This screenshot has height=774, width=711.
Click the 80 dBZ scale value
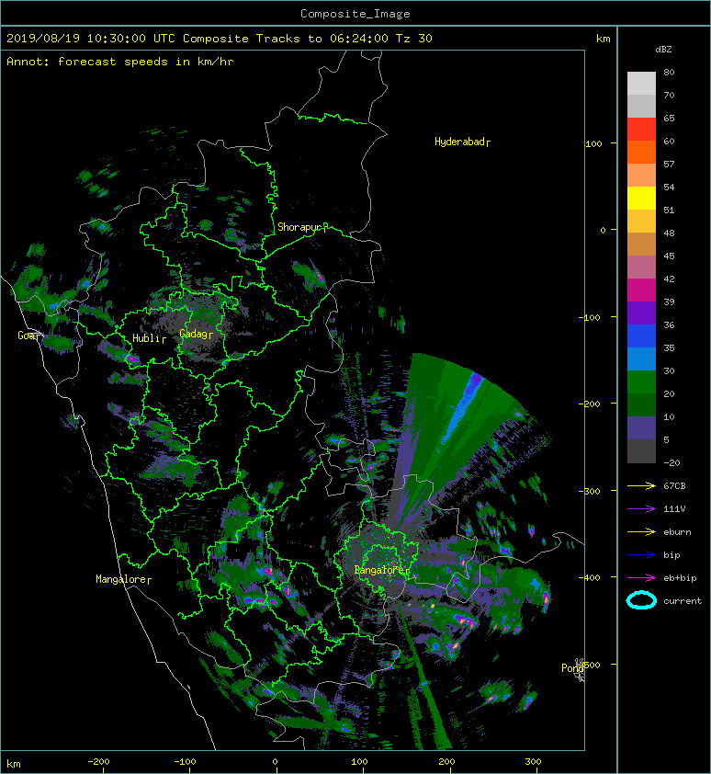click(x=669, y=72)
